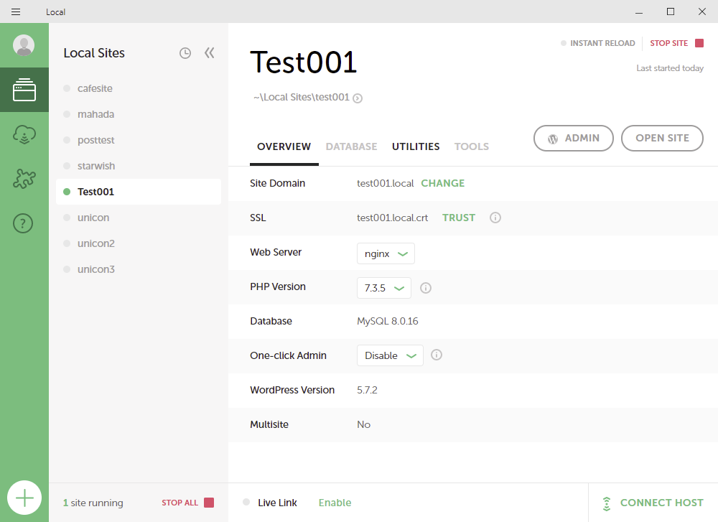Viewport: 718px width, 522px height.
Task: Click the MySQL 8.0.16 database value
Action: tap(388, 321)
